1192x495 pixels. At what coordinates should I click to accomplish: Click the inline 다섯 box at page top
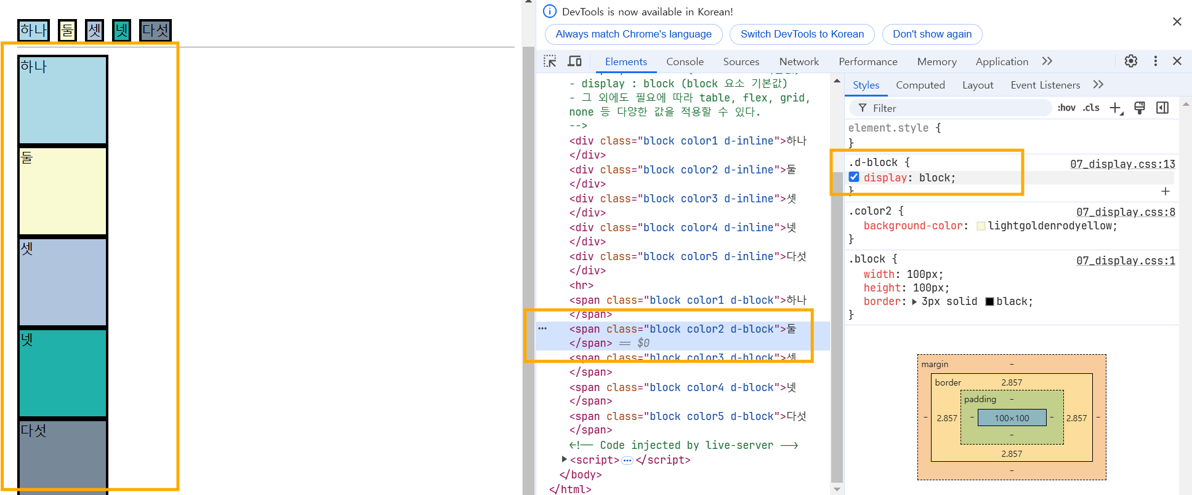click(x=155, y=30)
